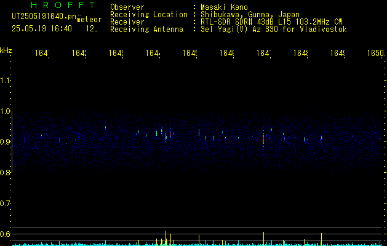The width and height of the screenshot is (387, 246).
Task: Click the 1.0 frequency axis label
Action: point(6,111)
